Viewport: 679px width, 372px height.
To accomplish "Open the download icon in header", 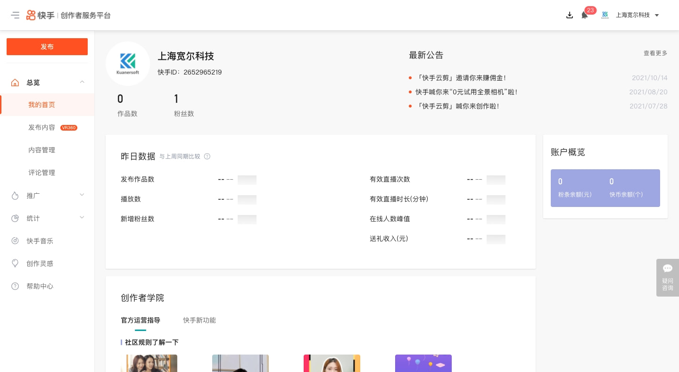I will click(x=570, y=15).
